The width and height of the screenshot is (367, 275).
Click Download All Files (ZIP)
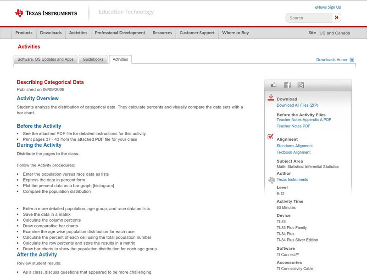(x=297, y=105)
